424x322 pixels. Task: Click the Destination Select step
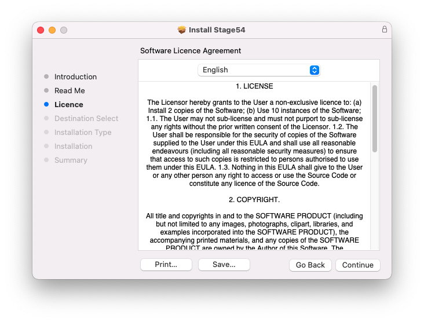(x=86, y=118)
